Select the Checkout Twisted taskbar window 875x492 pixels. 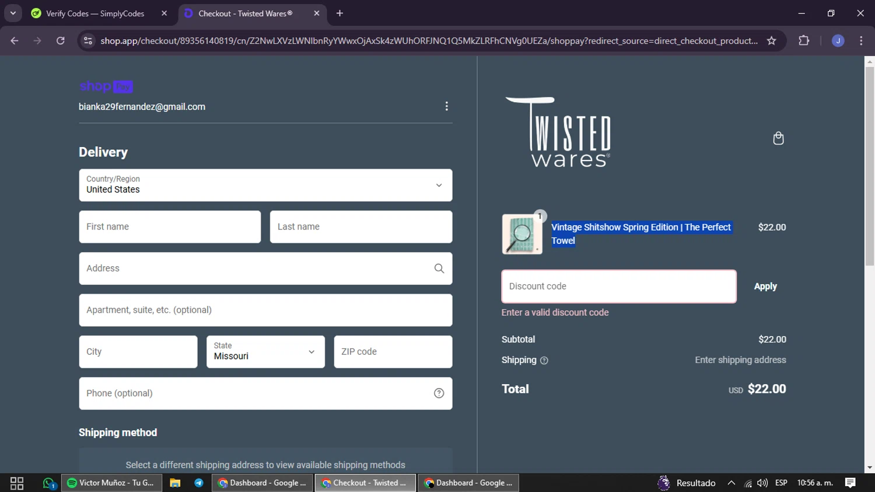pos(365,483)
